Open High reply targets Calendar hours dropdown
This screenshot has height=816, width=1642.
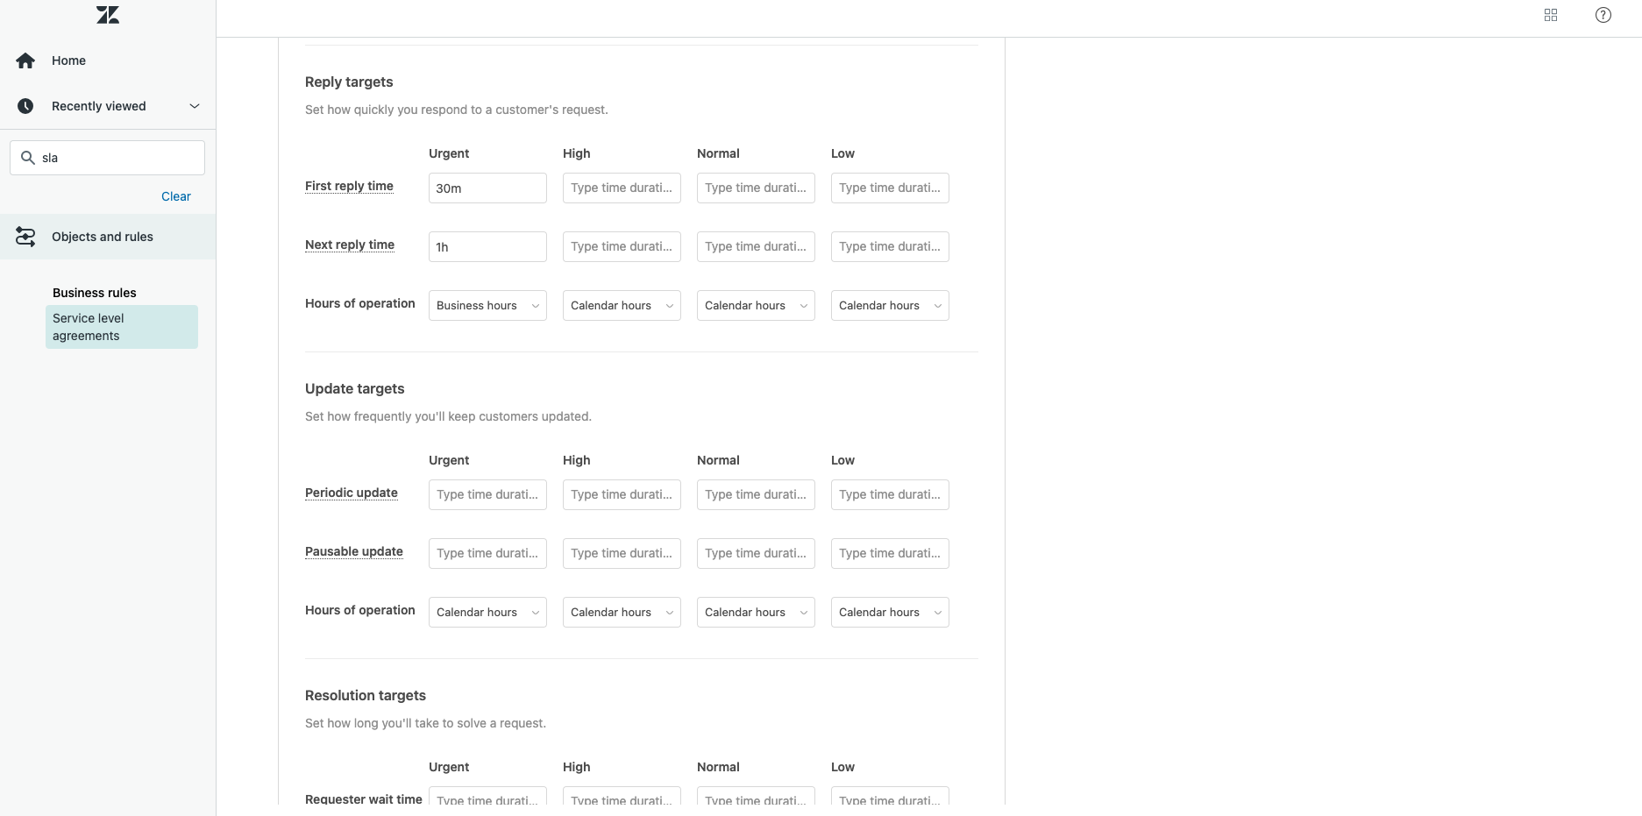622,306
